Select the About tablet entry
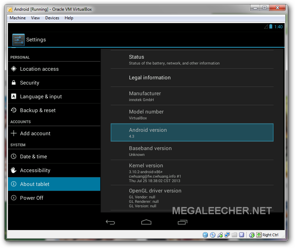Image resolution: width=295 pixels, height=248 pixels. (x=54, y=184)
